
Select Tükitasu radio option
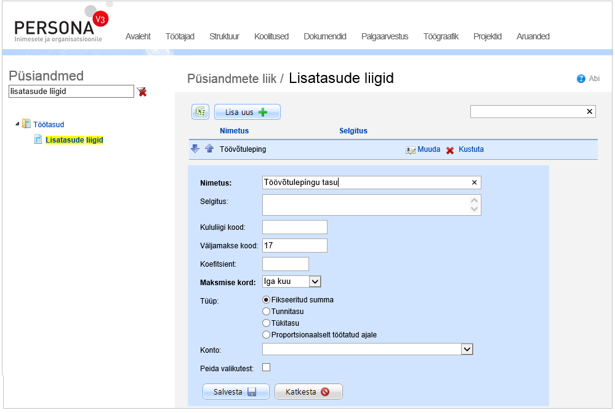[267, 323]
